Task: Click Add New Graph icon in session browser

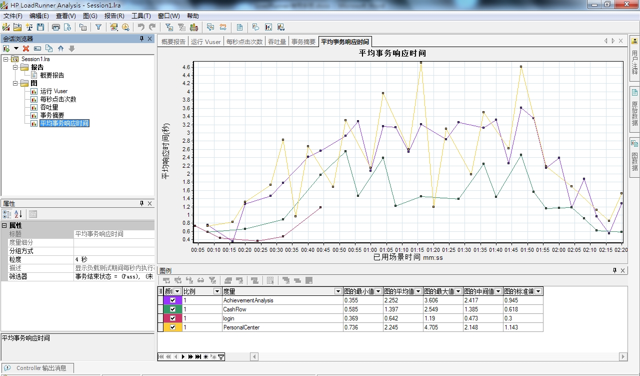Action: coord(6,49)
